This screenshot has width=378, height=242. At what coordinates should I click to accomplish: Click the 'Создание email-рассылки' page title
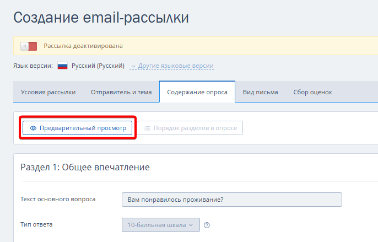101,18
